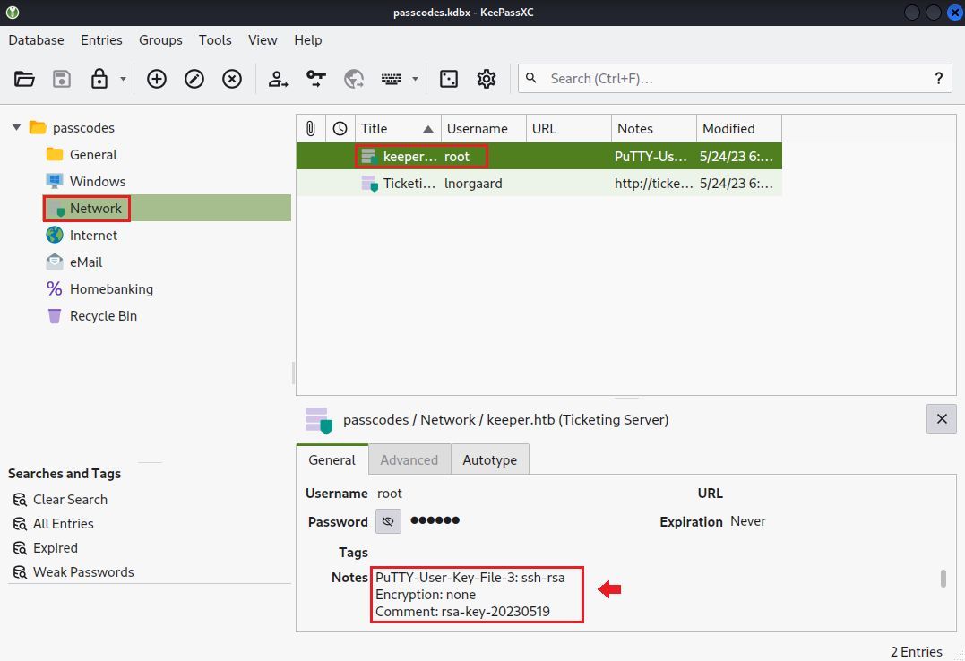Open database folder icon in toolbar

(x=24, y=79)
